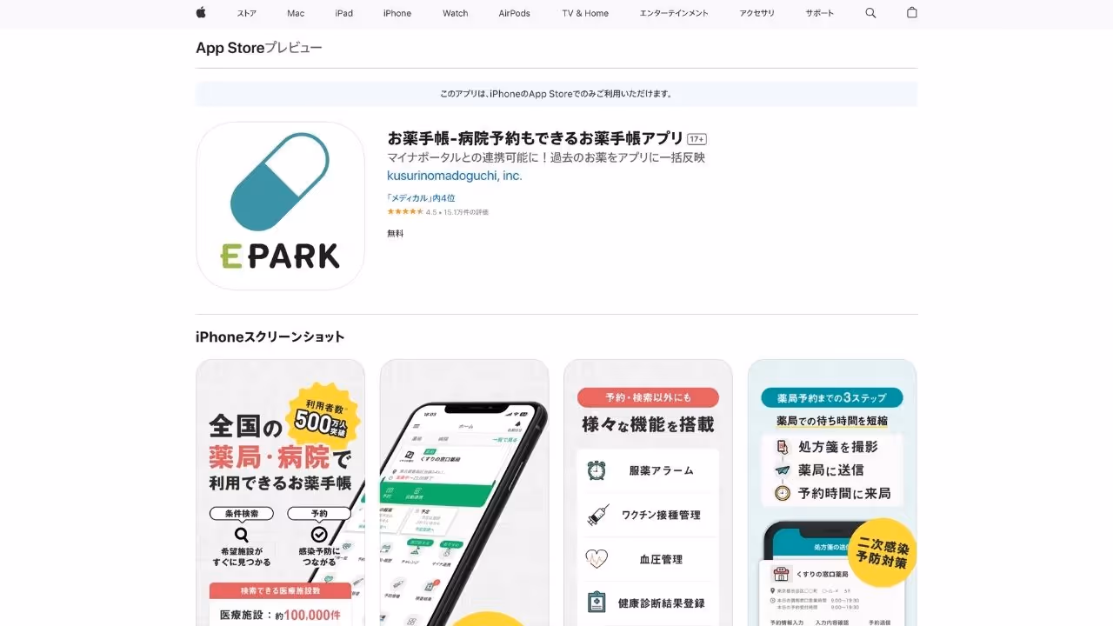
Task: Open fourth screenshot 薬局予約までの3ステップ
Action: pos(832,493)
